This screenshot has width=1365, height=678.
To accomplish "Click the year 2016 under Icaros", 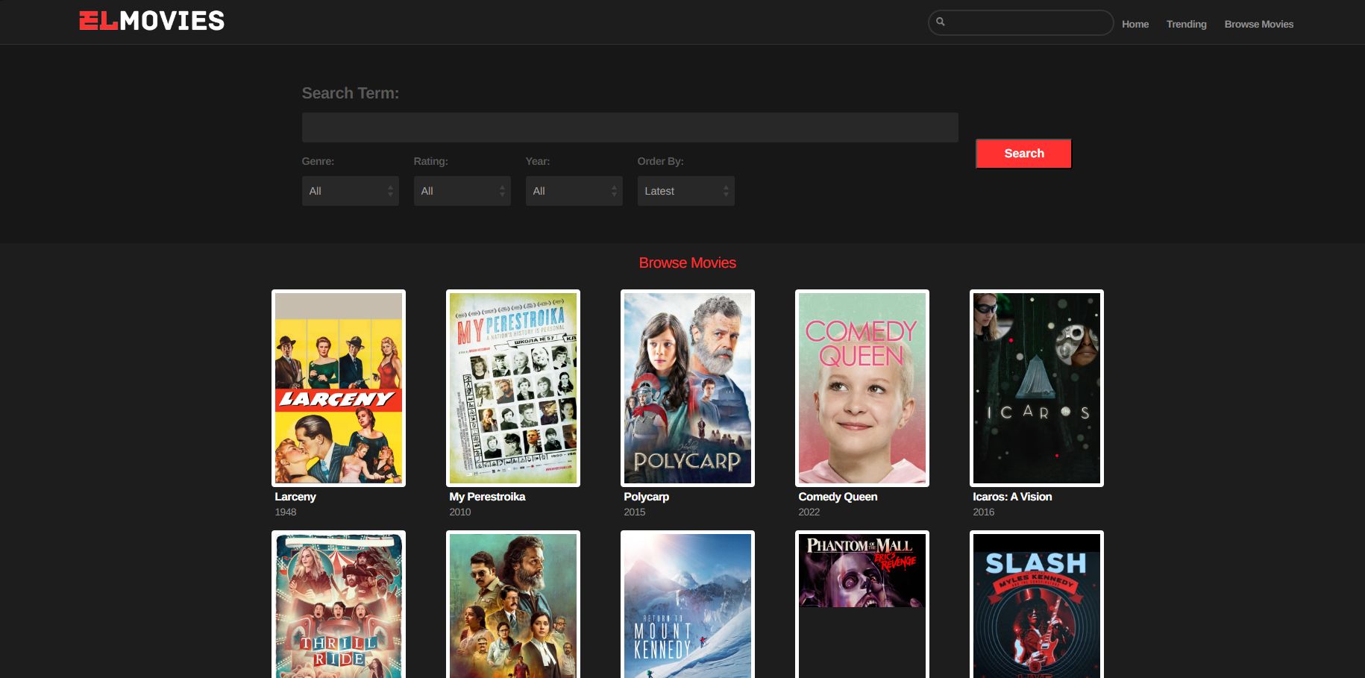I will coord(984,512).
